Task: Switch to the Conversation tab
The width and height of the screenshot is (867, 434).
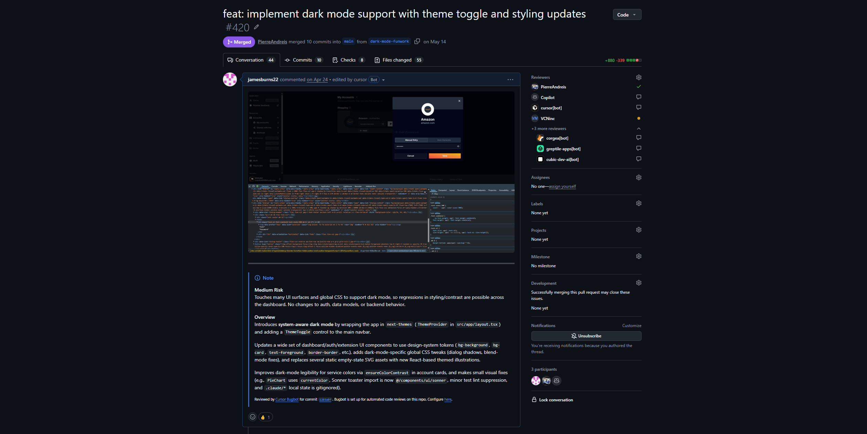Action: (251, 60)
